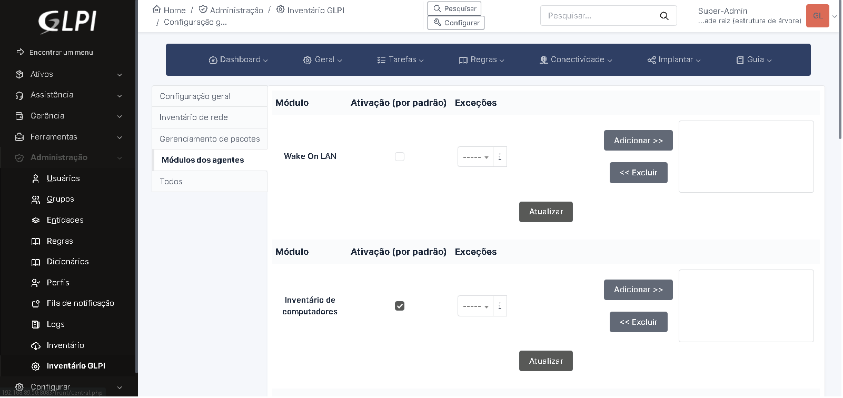843x398 pixels.
Task: Click the Pesquisar button in header
Action: 454,8
